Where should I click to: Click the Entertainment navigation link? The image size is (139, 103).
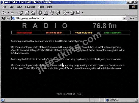tap(113, 33)
